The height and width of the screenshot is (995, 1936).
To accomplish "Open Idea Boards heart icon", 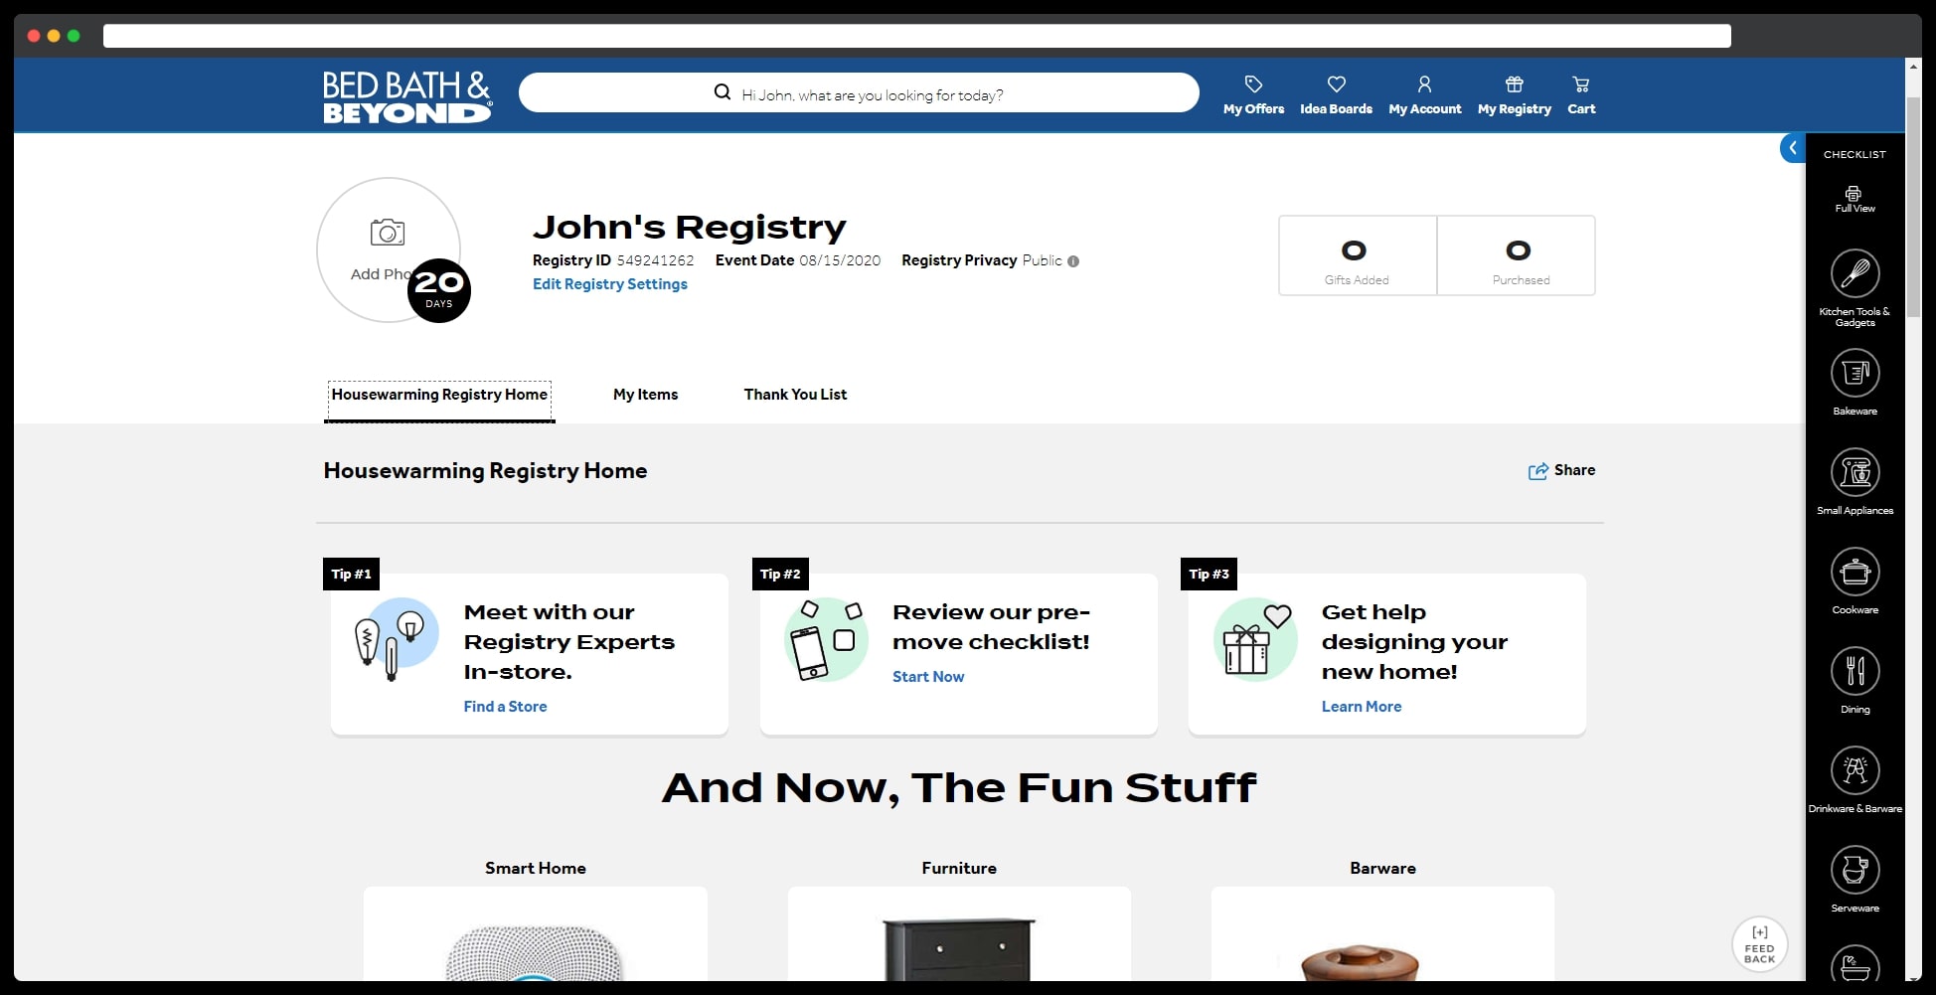I will (1336, 84).
